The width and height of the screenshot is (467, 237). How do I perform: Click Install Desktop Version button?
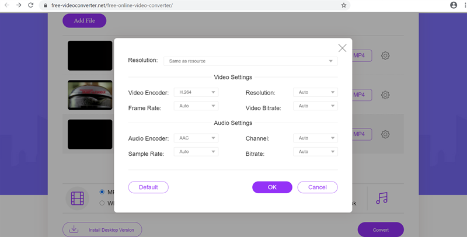(x=102, y=229)
